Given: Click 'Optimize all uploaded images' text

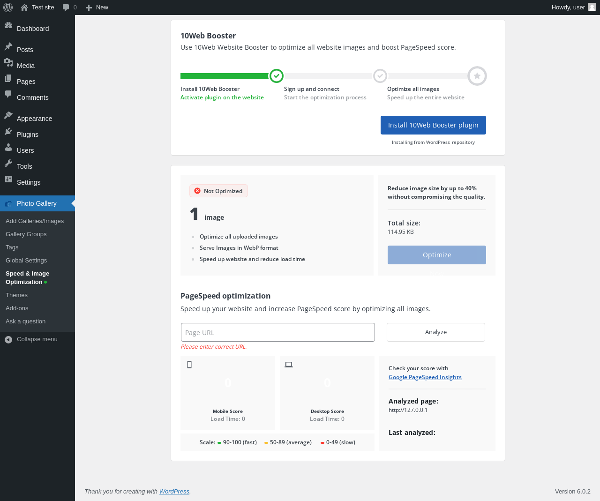Looking at the screenshot, I should 239,237.
